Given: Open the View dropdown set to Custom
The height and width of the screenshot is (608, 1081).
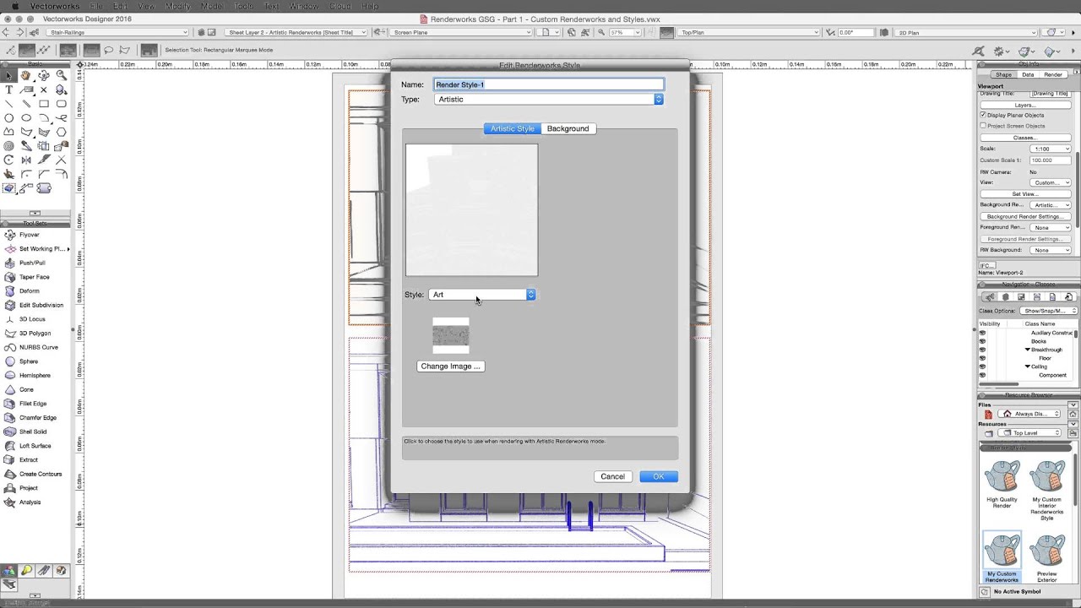Looking at the screenshot, I should click(1051, 182).
